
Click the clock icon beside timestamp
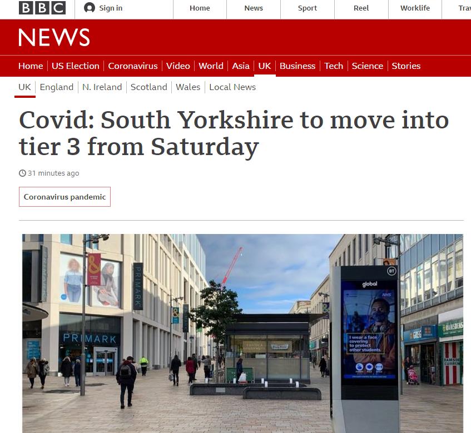pos(22,173)
